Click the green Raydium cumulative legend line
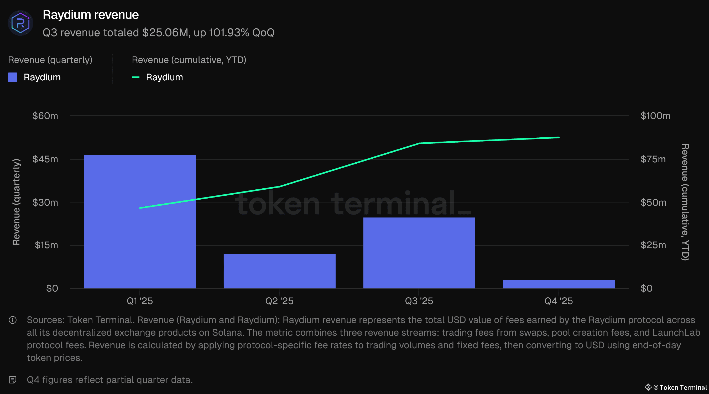 [136, 77]
